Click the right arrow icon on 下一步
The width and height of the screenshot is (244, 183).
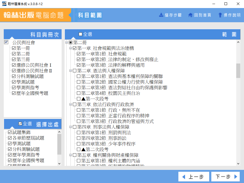click(236, 177)
